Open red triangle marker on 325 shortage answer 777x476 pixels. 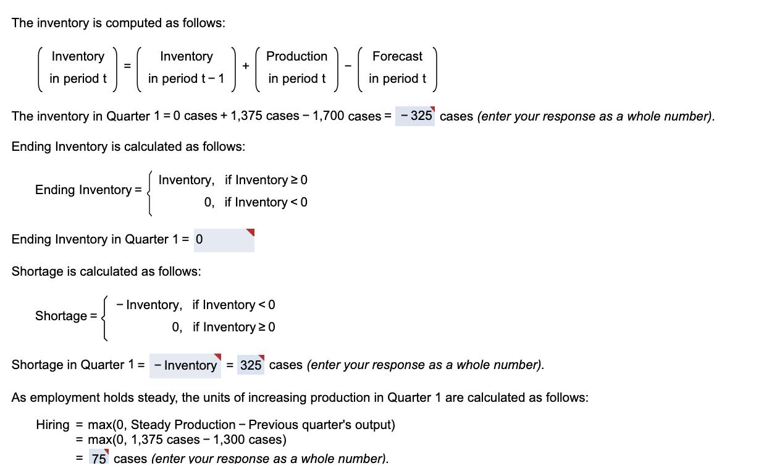(x=262, y=357)
